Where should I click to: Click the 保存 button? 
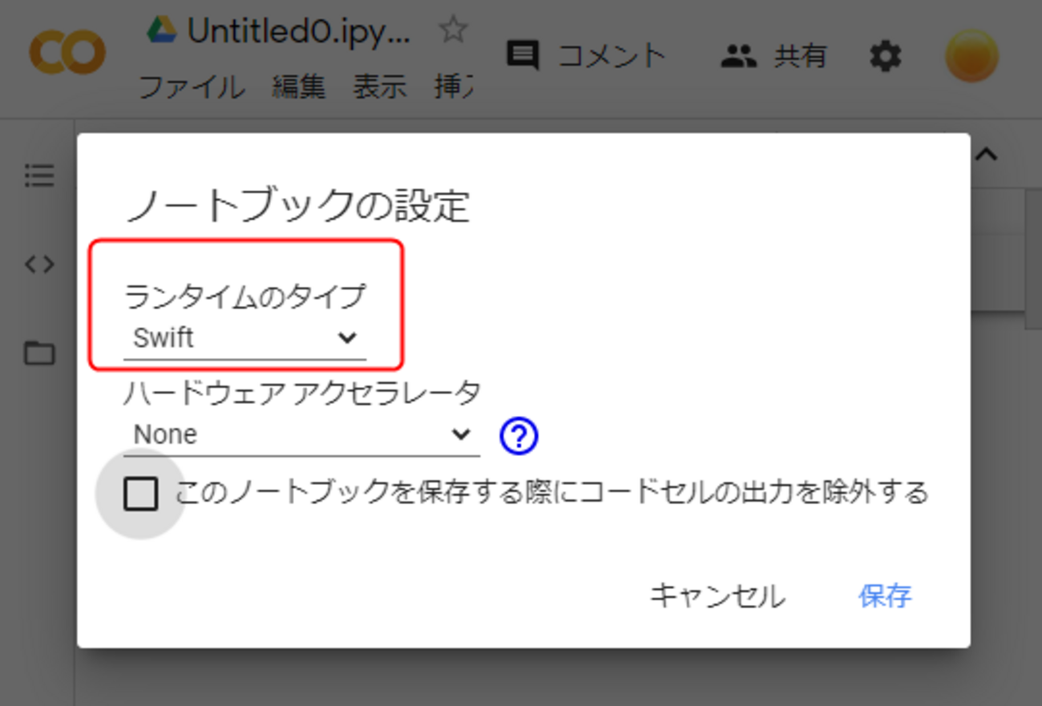[x=885, y=595]
